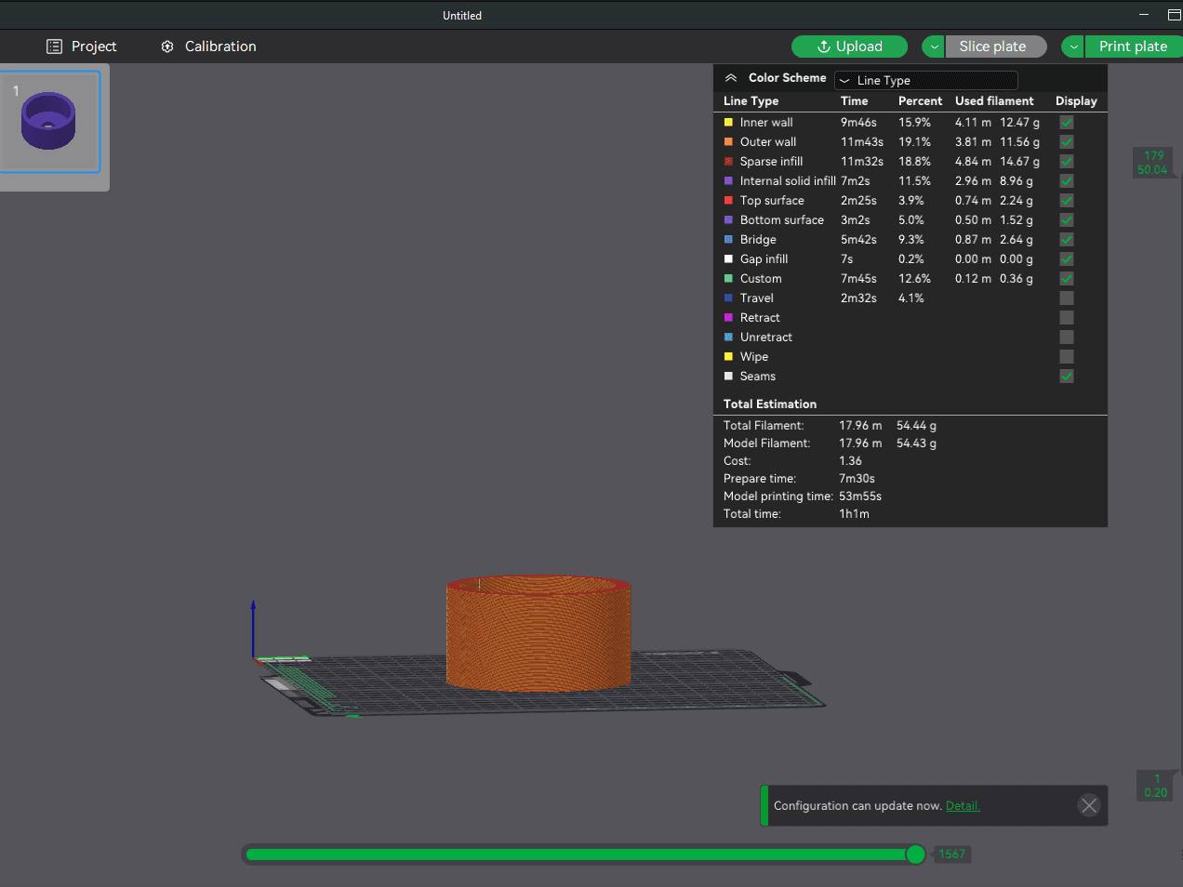Uncheck Seams display checkbox
This screenshot has width=1183, height=887.
pos(1067,377)
